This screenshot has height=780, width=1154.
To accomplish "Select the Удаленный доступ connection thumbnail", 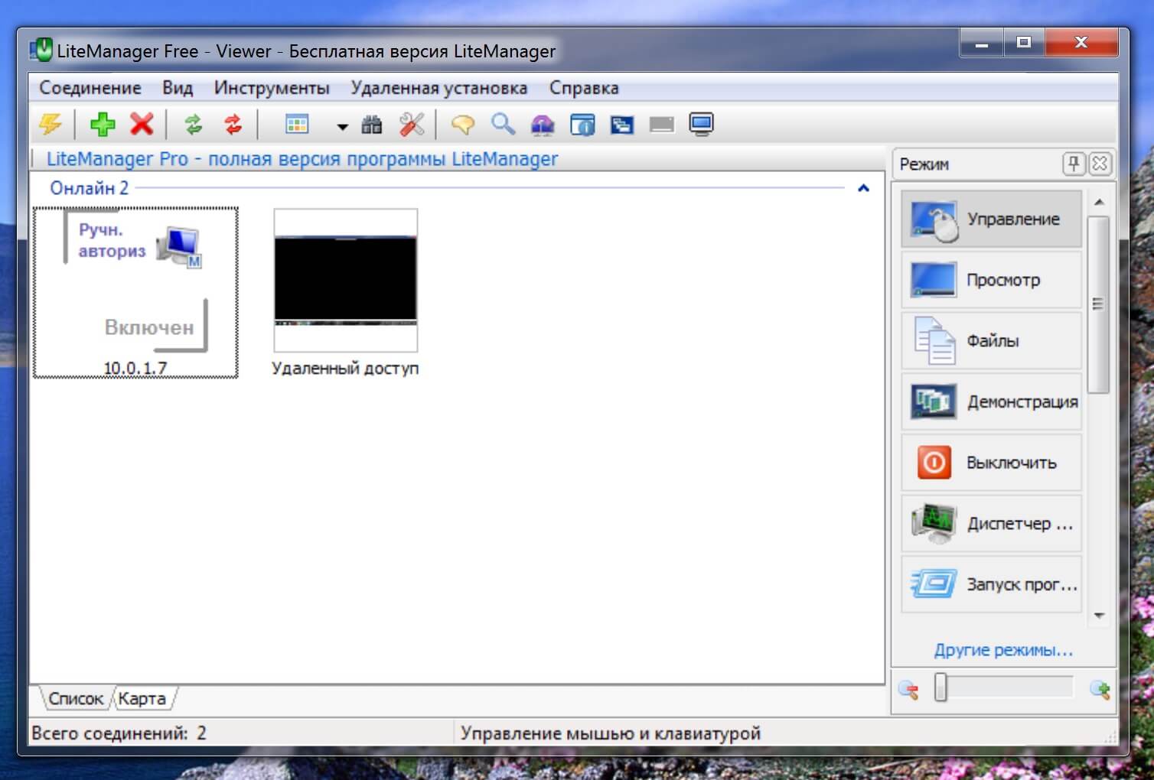I will [346, 280].
